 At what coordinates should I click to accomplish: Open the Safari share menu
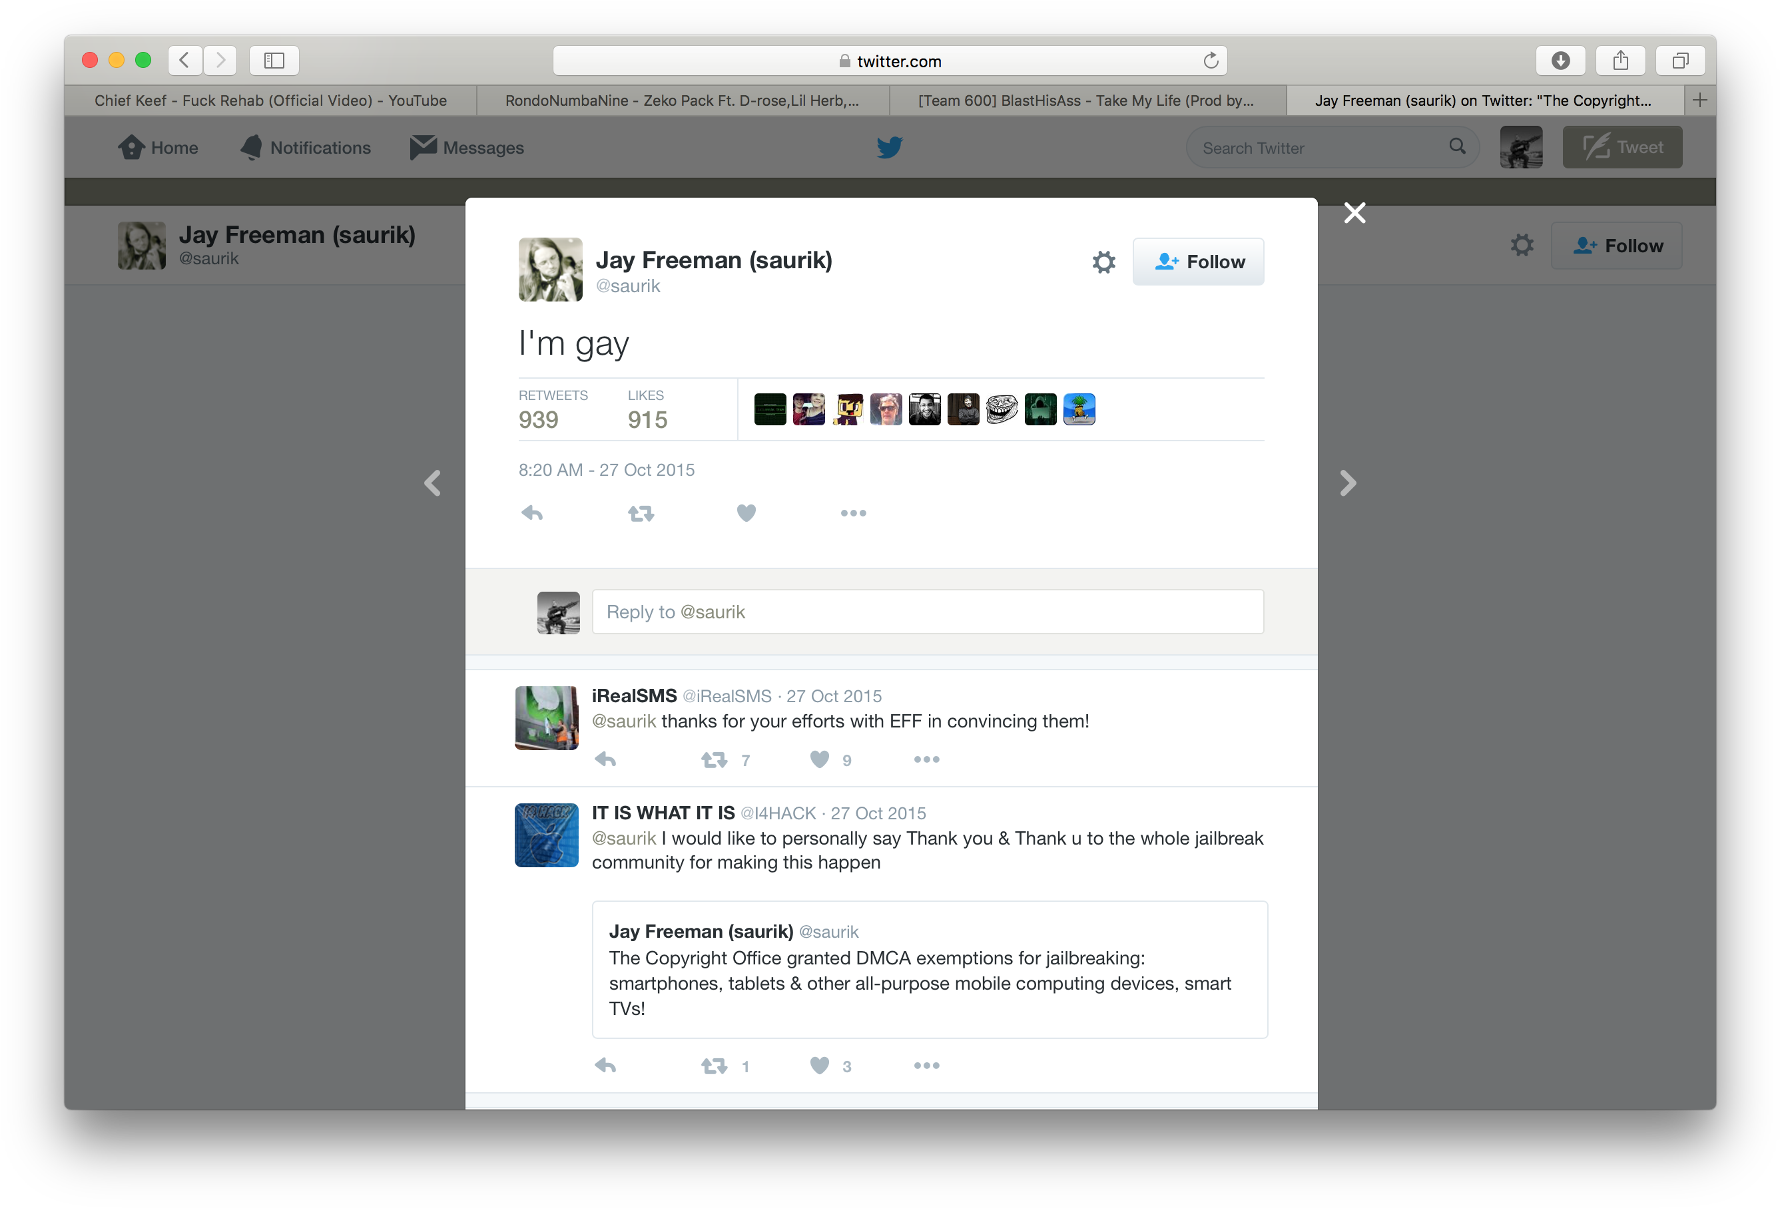click(x=1620, y=60)
